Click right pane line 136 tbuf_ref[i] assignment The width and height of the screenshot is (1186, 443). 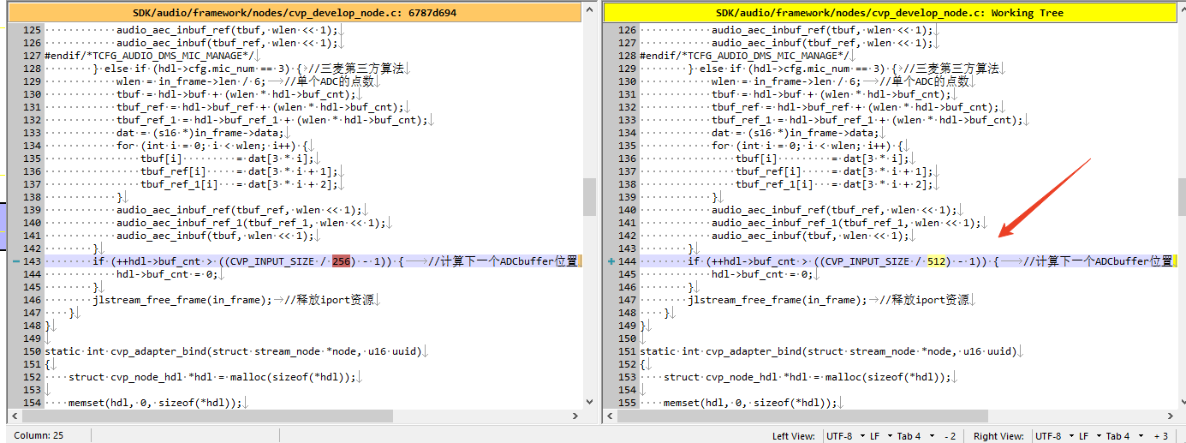[x=834, y=171]
